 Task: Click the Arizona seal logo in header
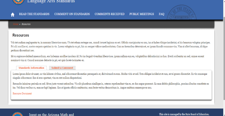coord(18,2)
